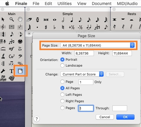Open the Document menu

[x=102, y=4]
